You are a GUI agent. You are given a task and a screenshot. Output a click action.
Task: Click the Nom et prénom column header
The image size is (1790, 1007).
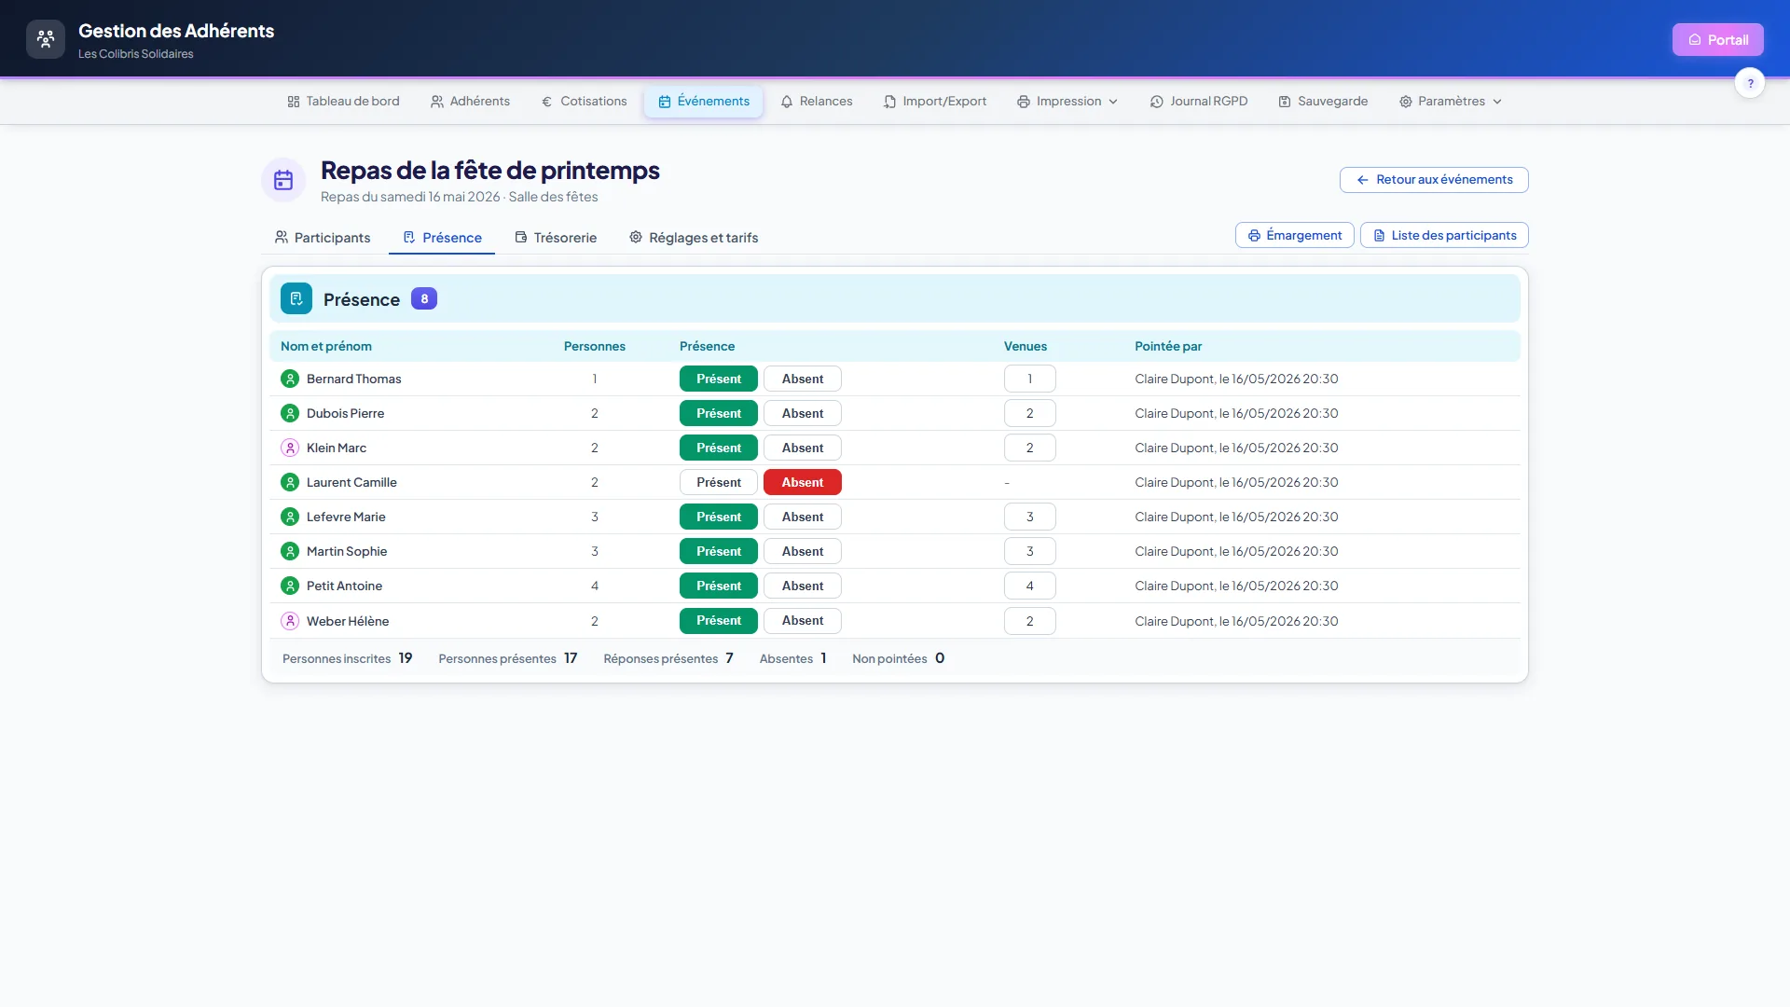[326, 346]
